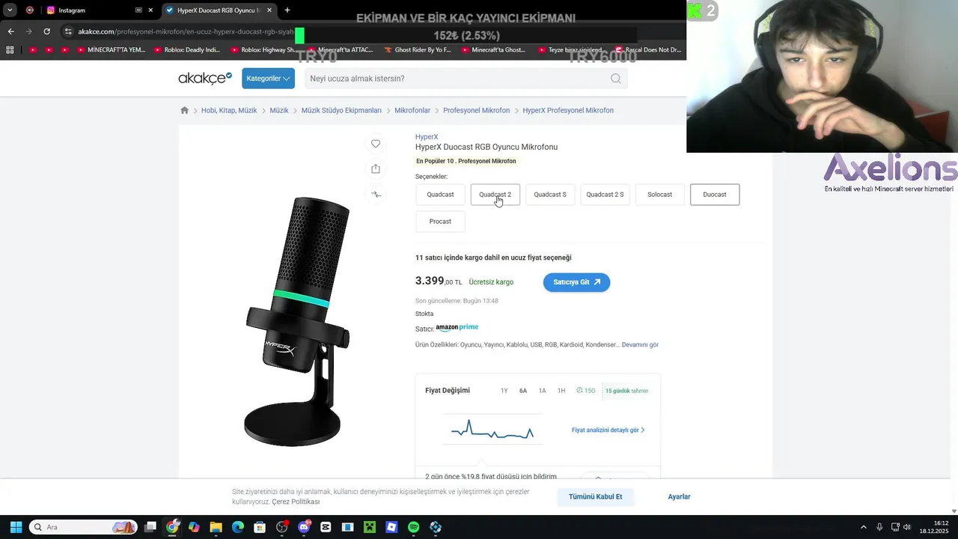Screen dimensions: 958x539
Task: Select the Solocast option
Action: pos(659,195)
